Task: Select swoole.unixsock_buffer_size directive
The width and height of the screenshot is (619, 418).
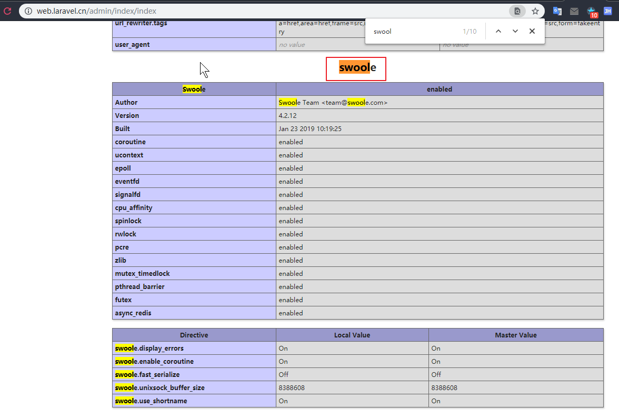Action: point(160,387)
